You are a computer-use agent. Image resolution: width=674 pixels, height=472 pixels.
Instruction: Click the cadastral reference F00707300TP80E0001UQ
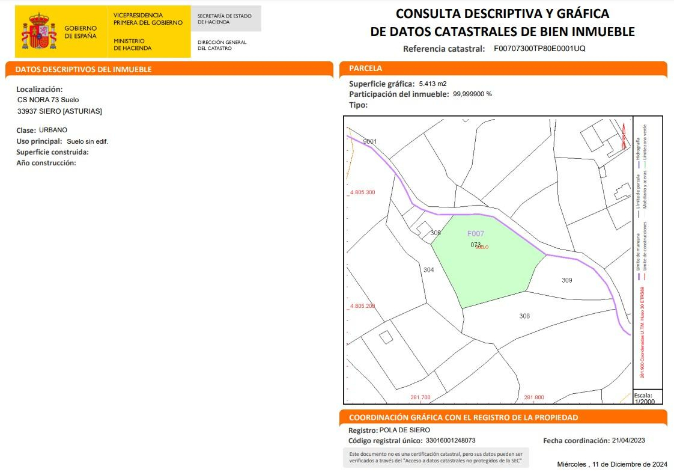tap(539, 49)
